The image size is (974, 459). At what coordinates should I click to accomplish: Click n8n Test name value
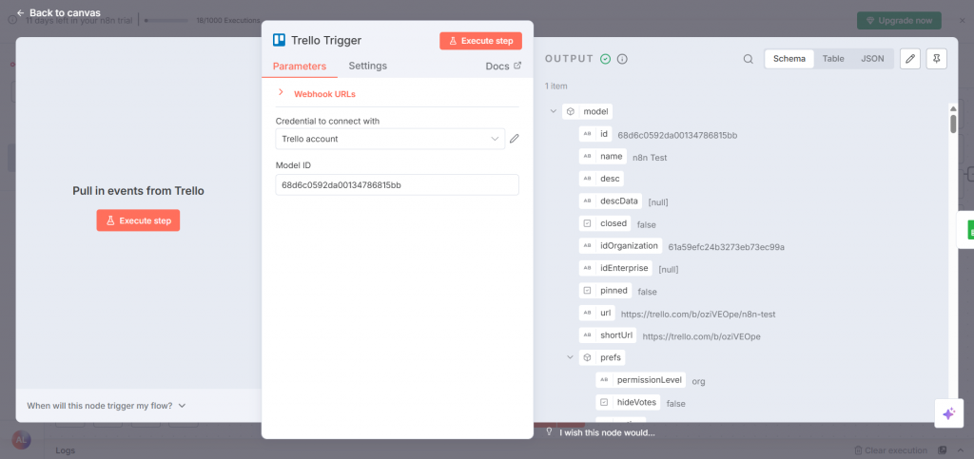(x=650, y=158)
